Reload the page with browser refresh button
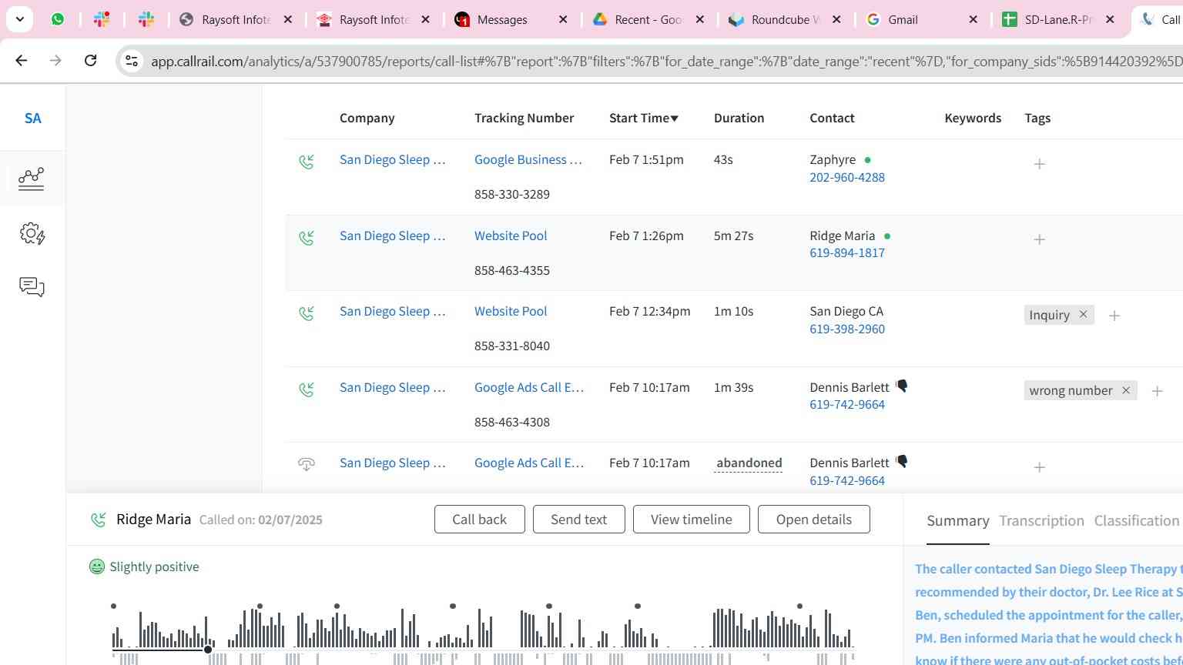This screenshot has width=1183, height=665. pyautogui.click(x=91, y=60)
